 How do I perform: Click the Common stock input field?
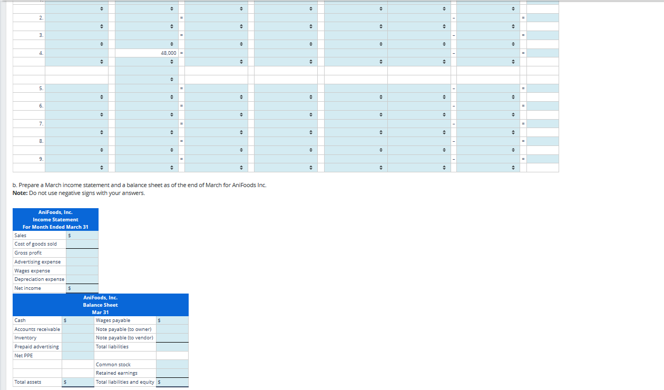click(x=172, y=365)
